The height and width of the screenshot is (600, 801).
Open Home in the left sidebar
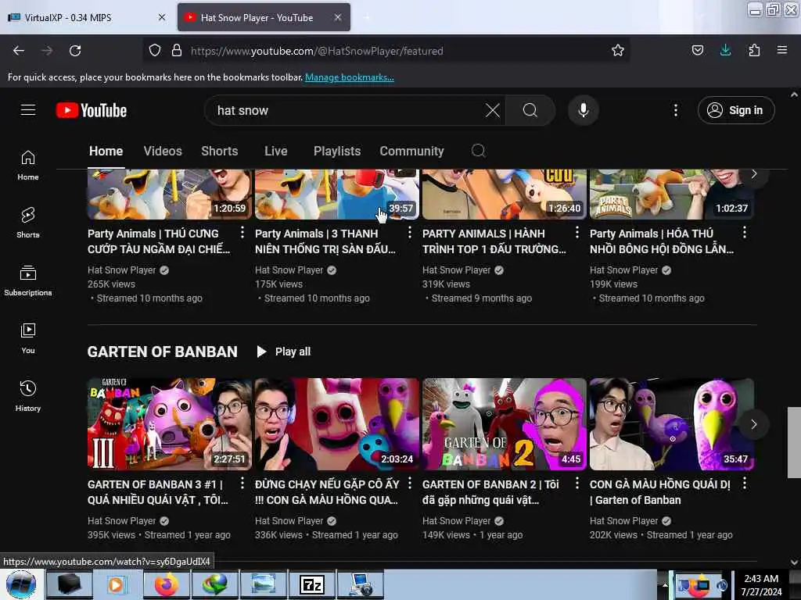[28, 166]
